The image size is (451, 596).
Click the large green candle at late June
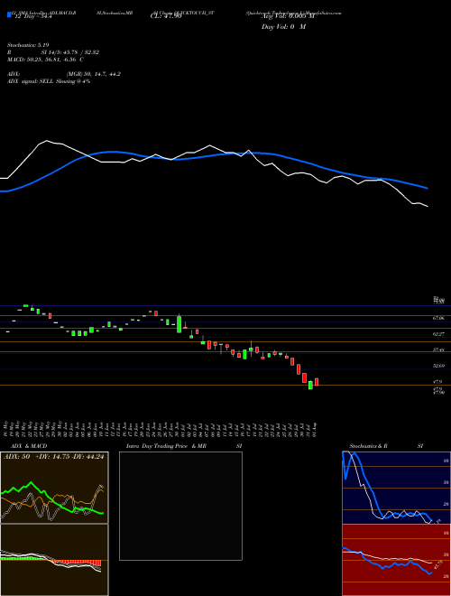point(179,324)
